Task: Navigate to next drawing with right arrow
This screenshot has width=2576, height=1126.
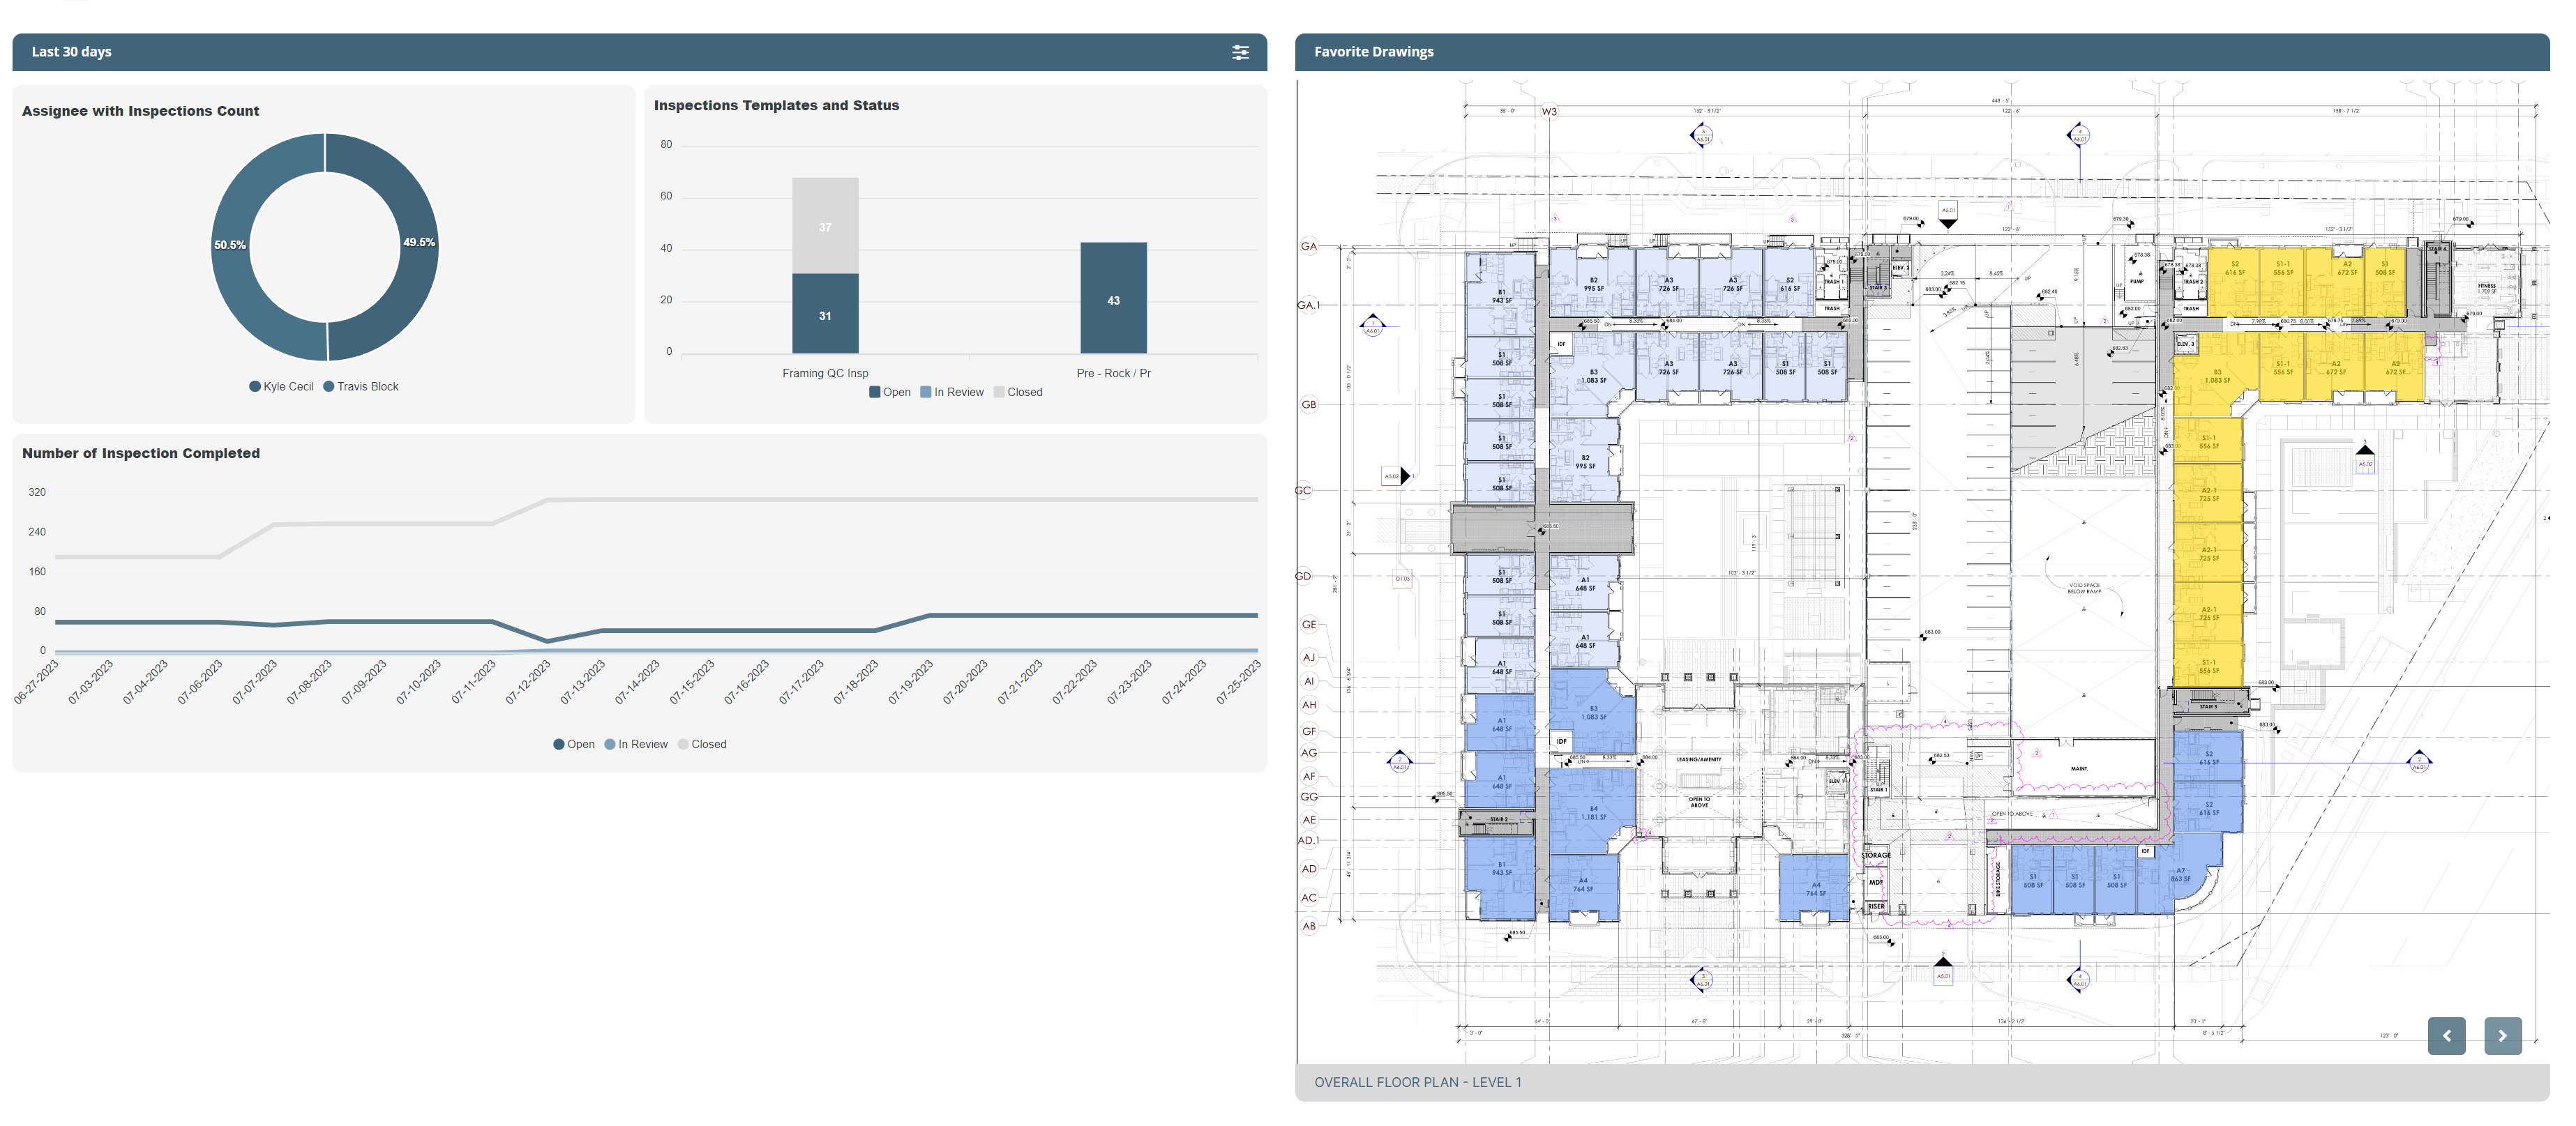Action: [x=2503, y=1036]
